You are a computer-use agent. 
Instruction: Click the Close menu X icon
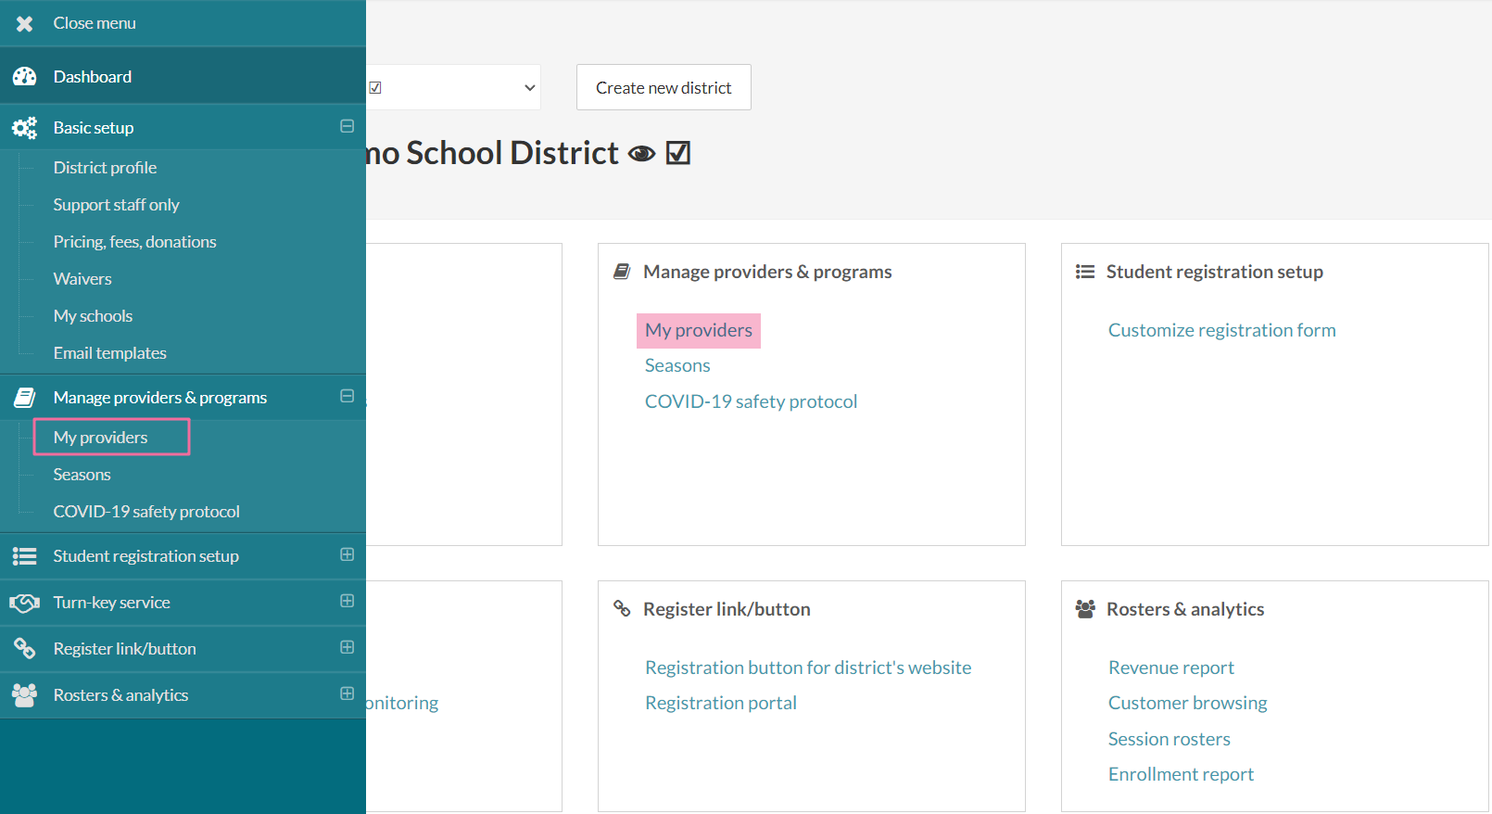(x=25, y=23)
